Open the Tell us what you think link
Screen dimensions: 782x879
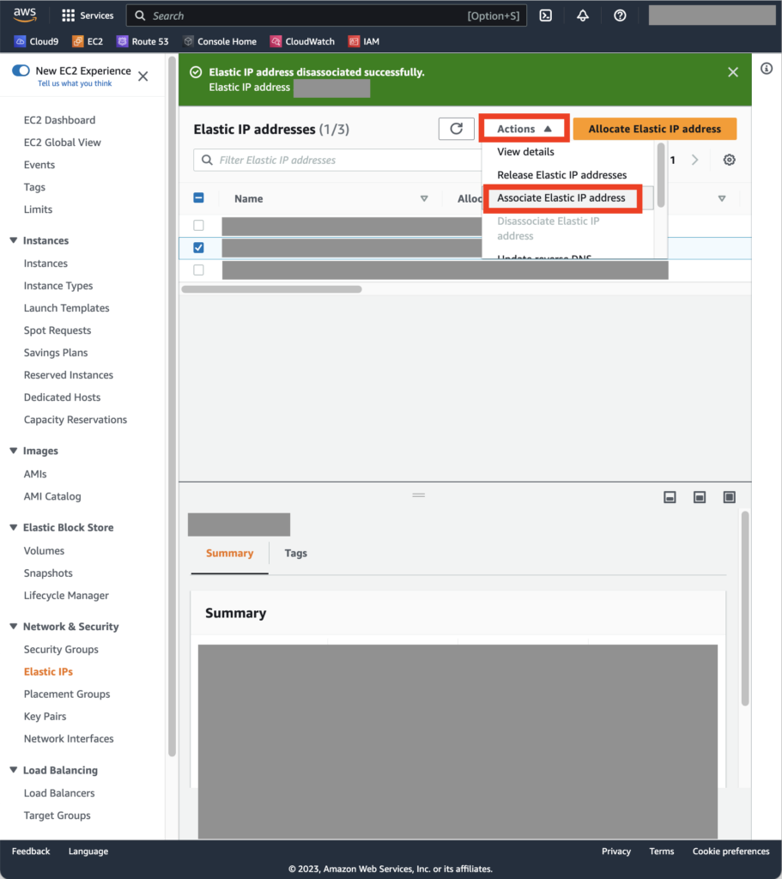click(x=75, y=83)
